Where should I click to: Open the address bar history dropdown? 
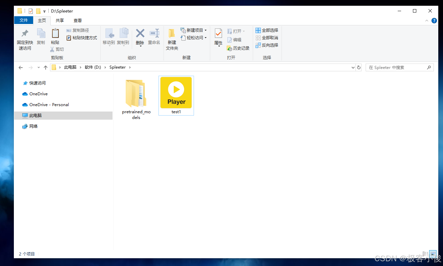(x=353, y=68)
